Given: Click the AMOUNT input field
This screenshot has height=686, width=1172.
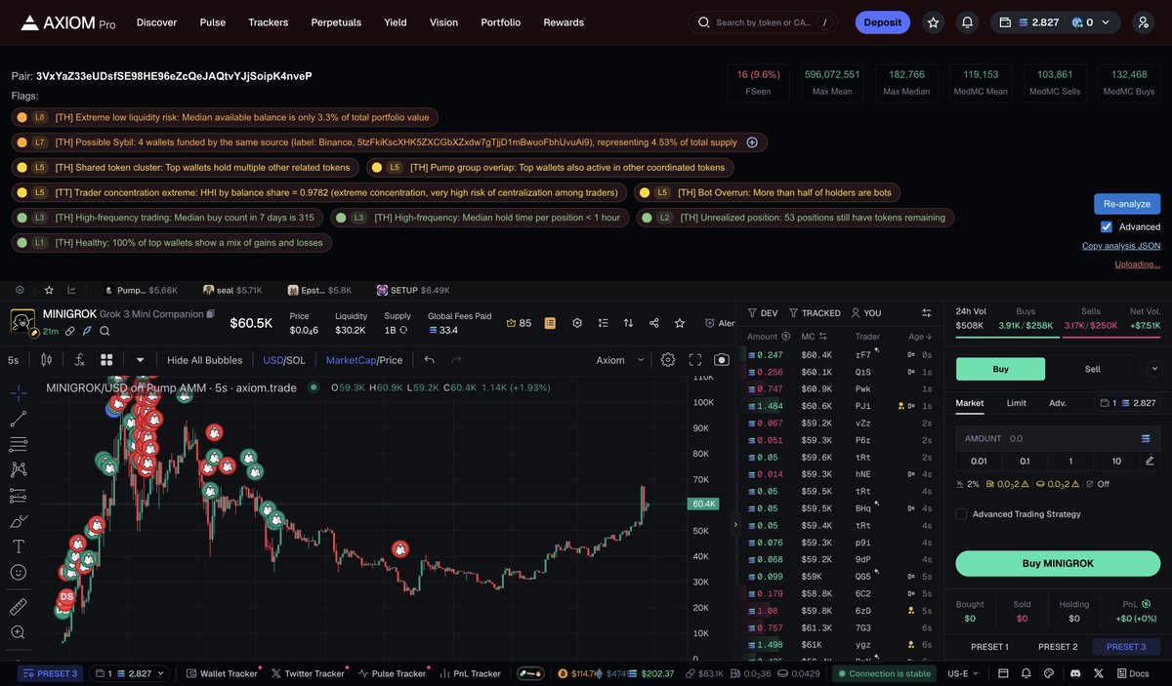Looking at the screenshot, I should pyautogui.click(x=1058, y=438).
